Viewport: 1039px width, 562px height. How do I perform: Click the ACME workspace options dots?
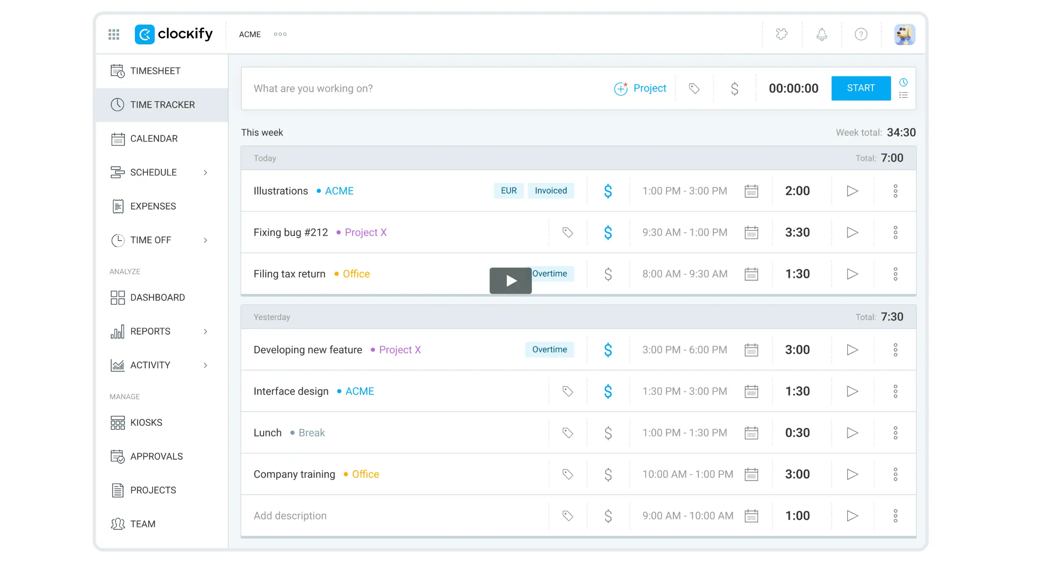[x=280, y=34]
